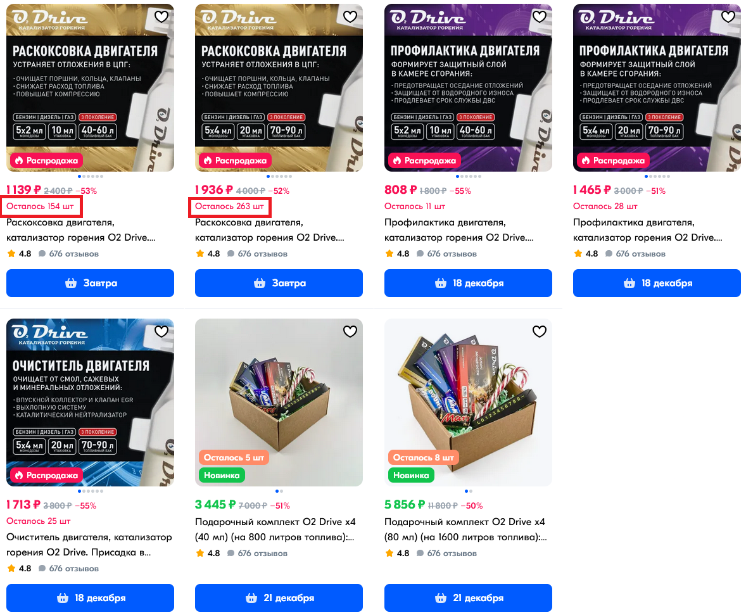Open Подарочный комплект x4 (80 мл) title link
Viewport: 746px width, 615px height.
click(x=465, y=529)
